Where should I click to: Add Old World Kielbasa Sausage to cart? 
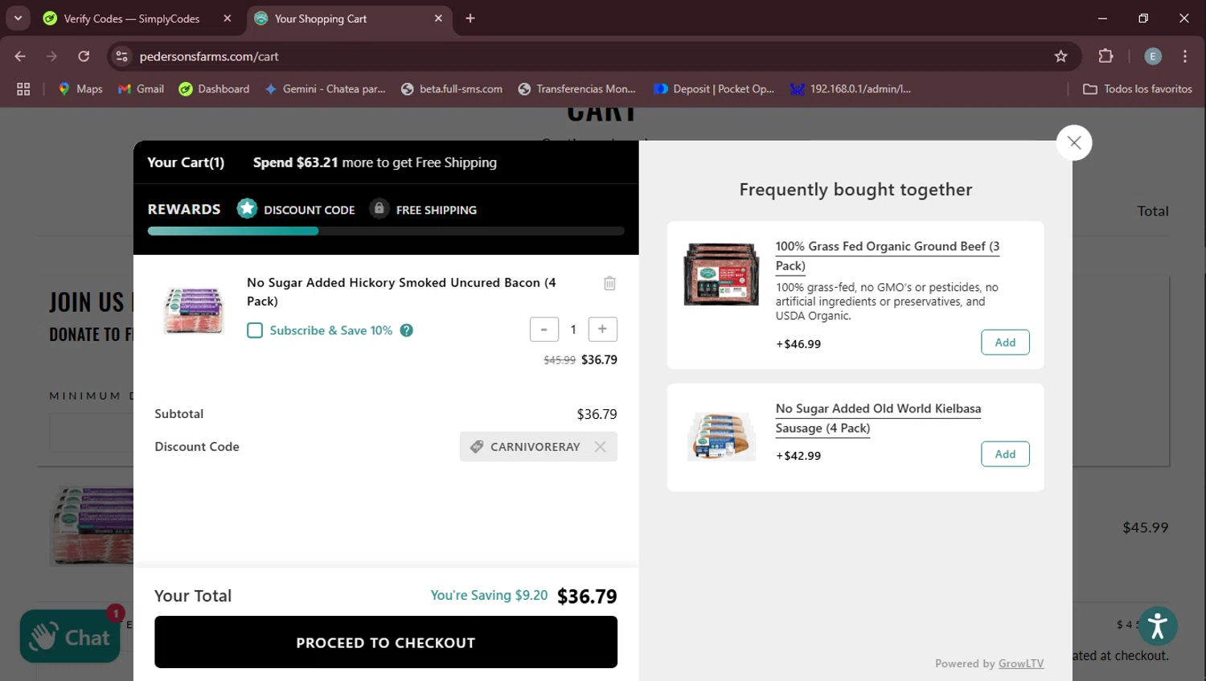1005,454
